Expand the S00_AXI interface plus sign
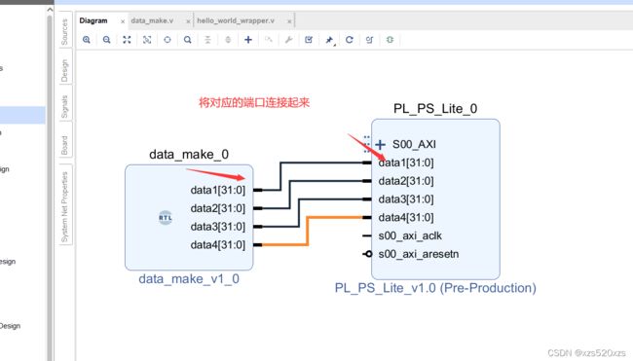Screen dimensions: 633x361 (380, 144)
